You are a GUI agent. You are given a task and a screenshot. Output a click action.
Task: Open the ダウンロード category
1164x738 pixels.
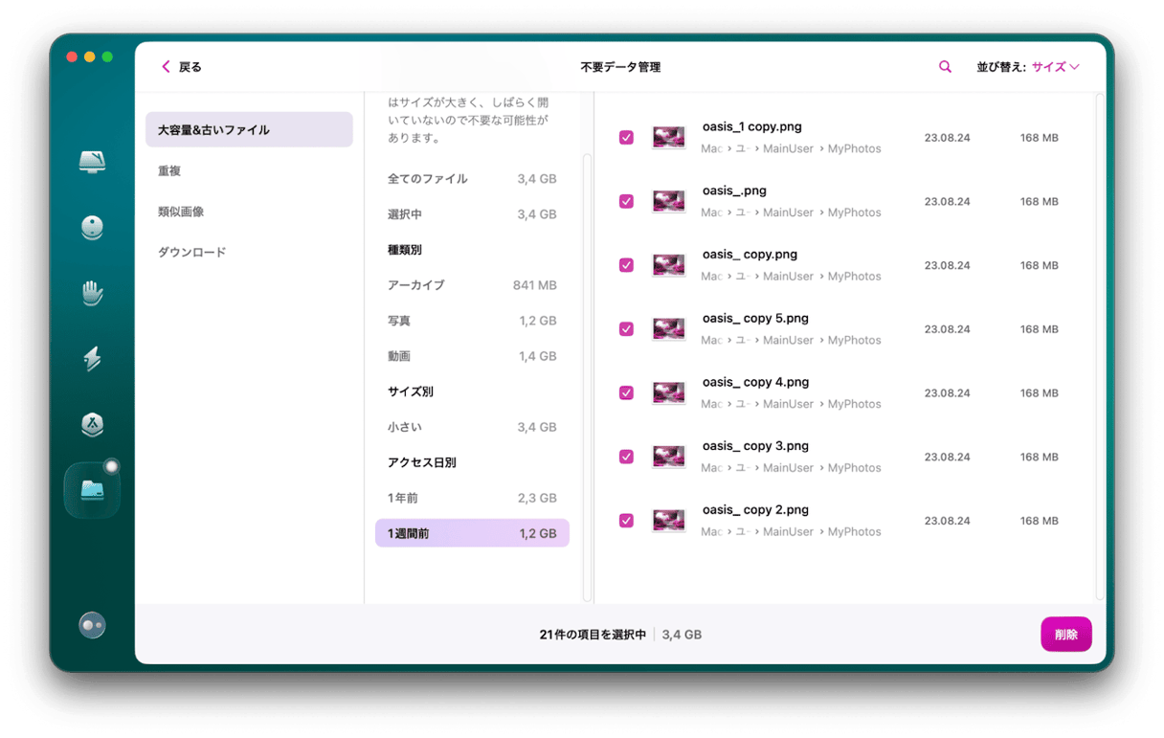(191, 253)
